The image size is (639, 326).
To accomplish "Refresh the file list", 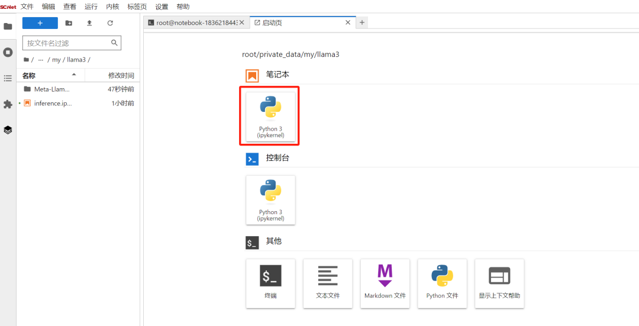I will point(110,23).
